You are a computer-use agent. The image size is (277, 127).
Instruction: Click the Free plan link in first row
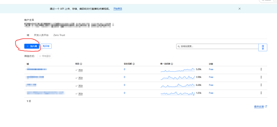tap(211, 69)
